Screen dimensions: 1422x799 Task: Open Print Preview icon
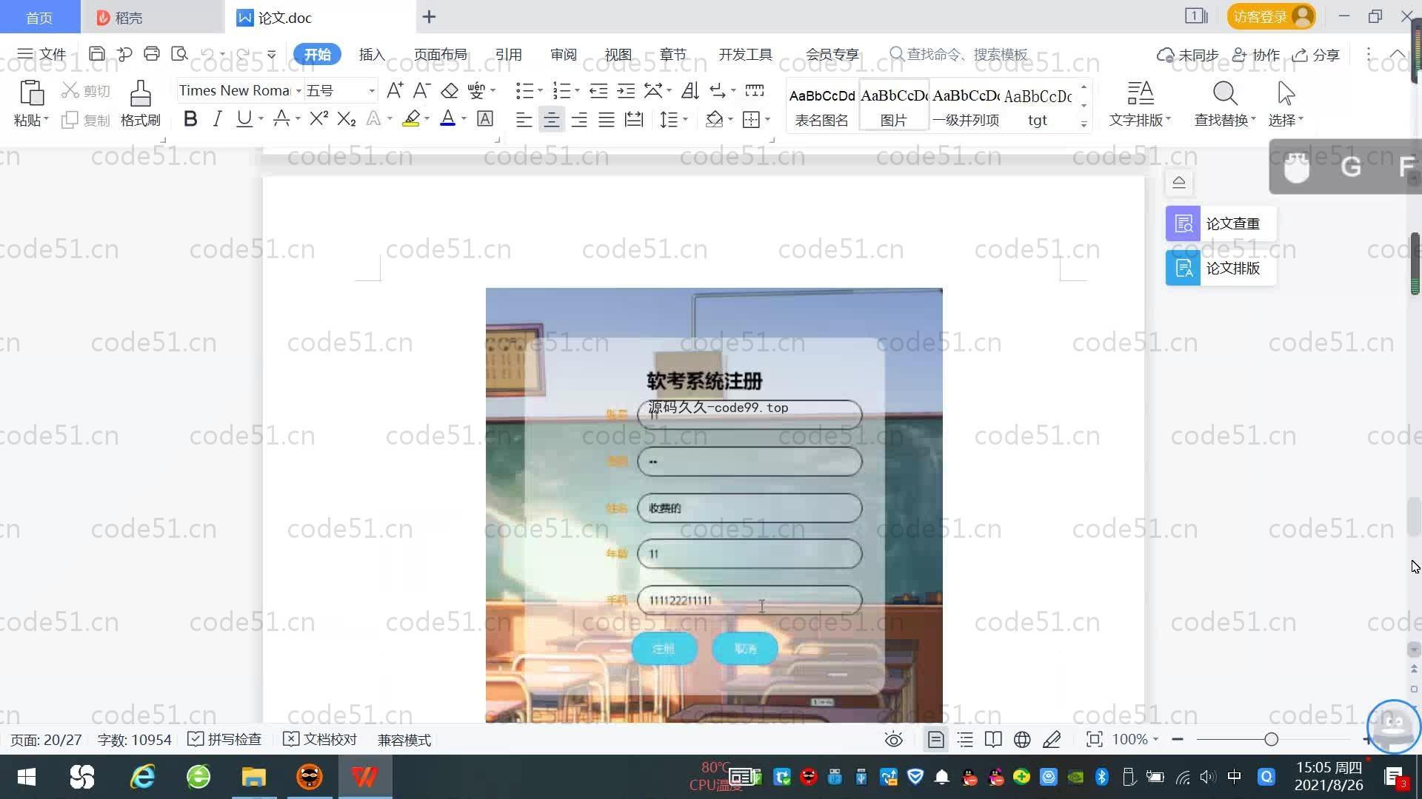coord(179,54)
